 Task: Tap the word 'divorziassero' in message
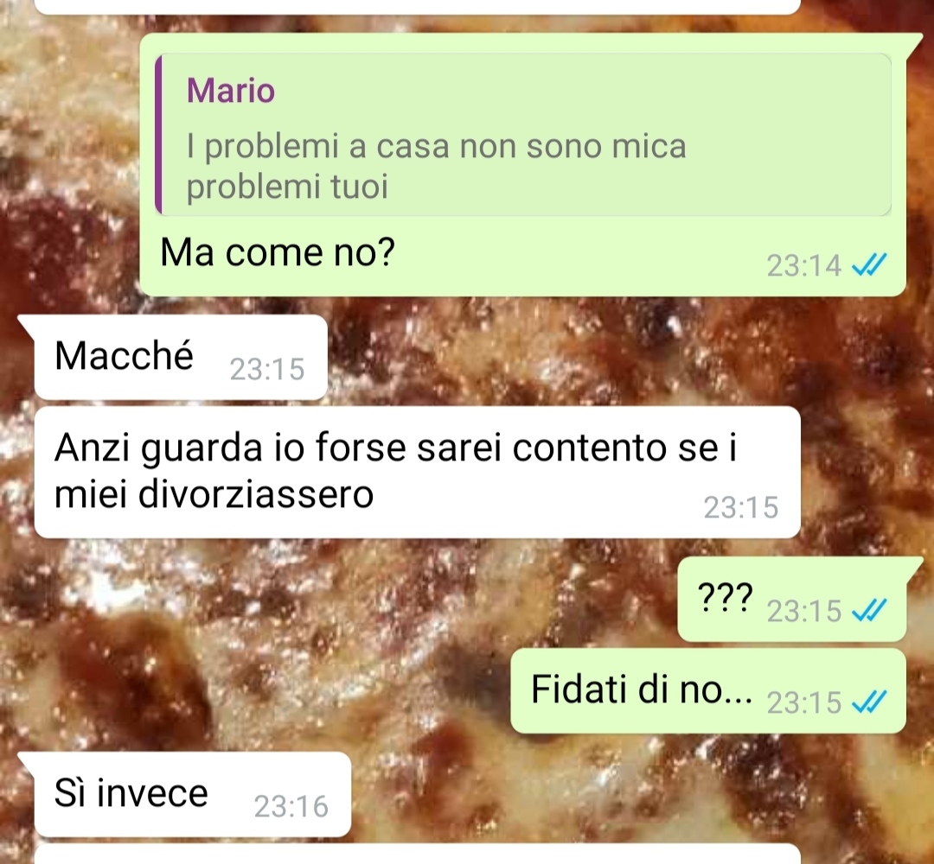click(x=255, y=493)
